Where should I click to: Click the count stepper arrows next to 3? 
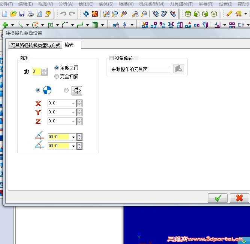(x=44, y=71)
